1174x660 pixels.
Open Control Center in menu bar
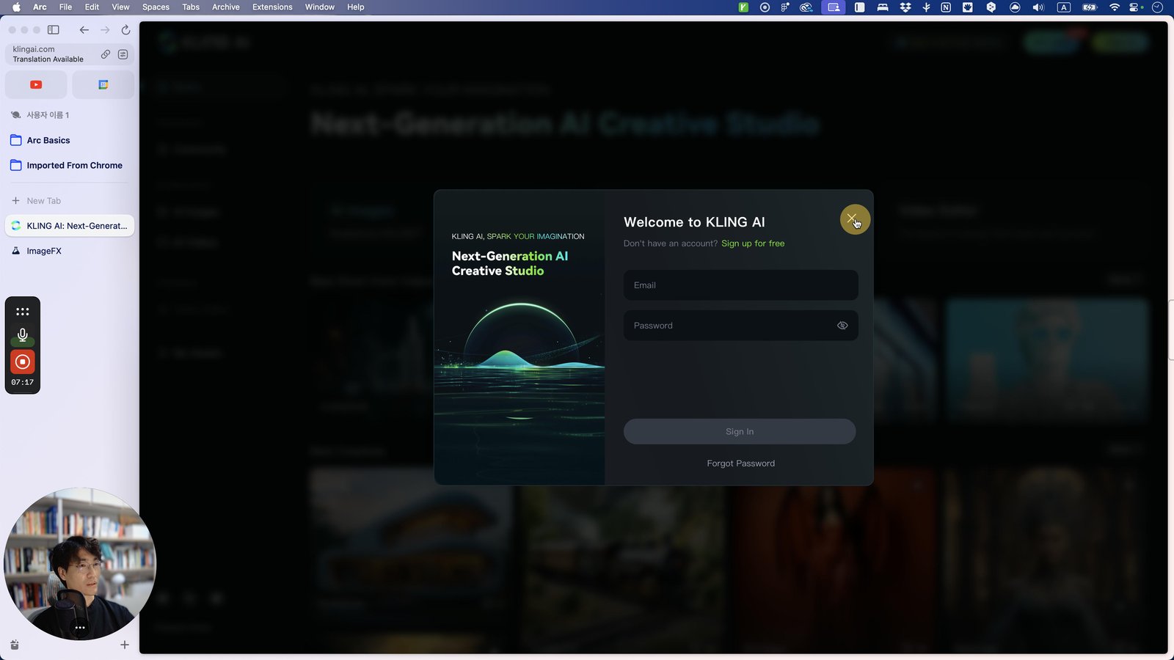1136,7
